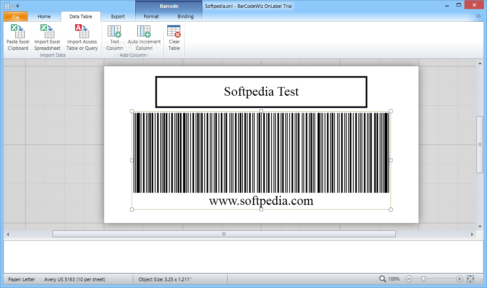Image resolution: width=487 pixels, height=288 pixels.
Task: Switch to the Export tab
Action: click(118, 16)
